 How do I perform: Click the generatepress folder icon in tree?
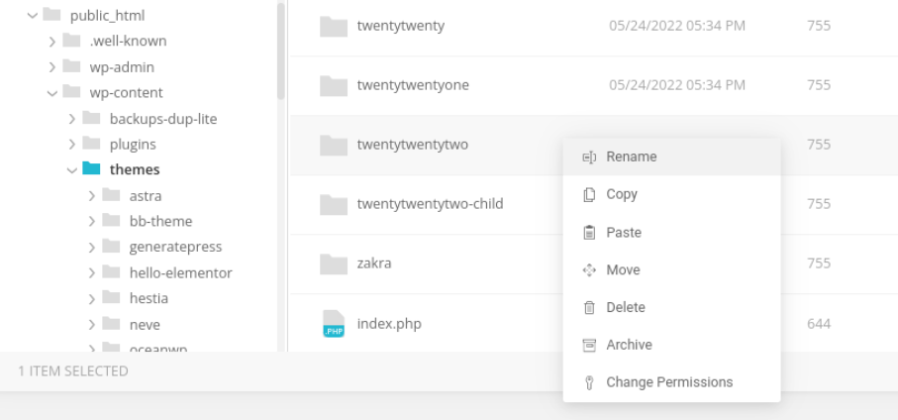[111, 246]
